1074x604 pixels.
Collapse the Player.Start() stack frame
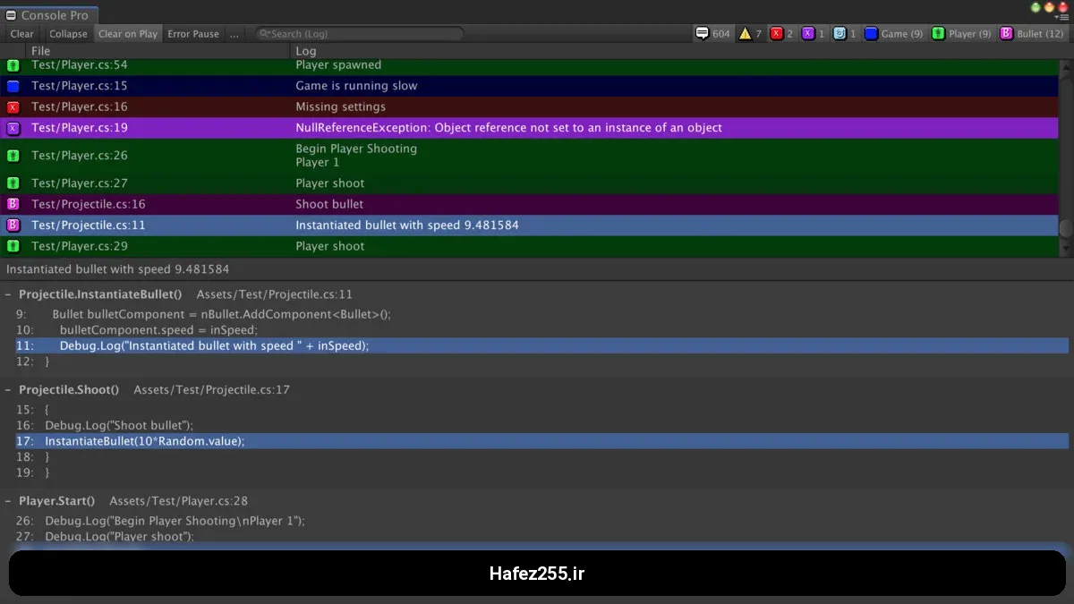click(8, 501)
